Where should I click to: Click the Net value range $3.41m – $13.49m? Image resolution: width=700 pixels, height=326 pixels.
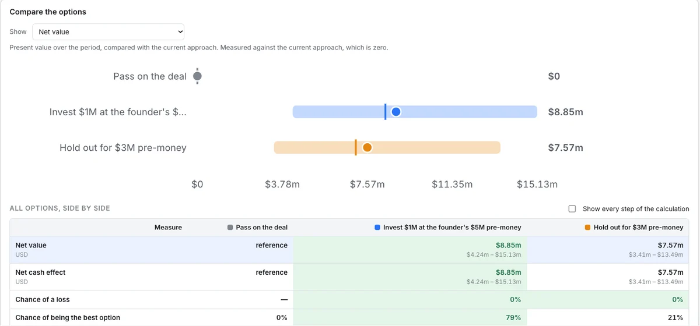click(x=656, y=255)
